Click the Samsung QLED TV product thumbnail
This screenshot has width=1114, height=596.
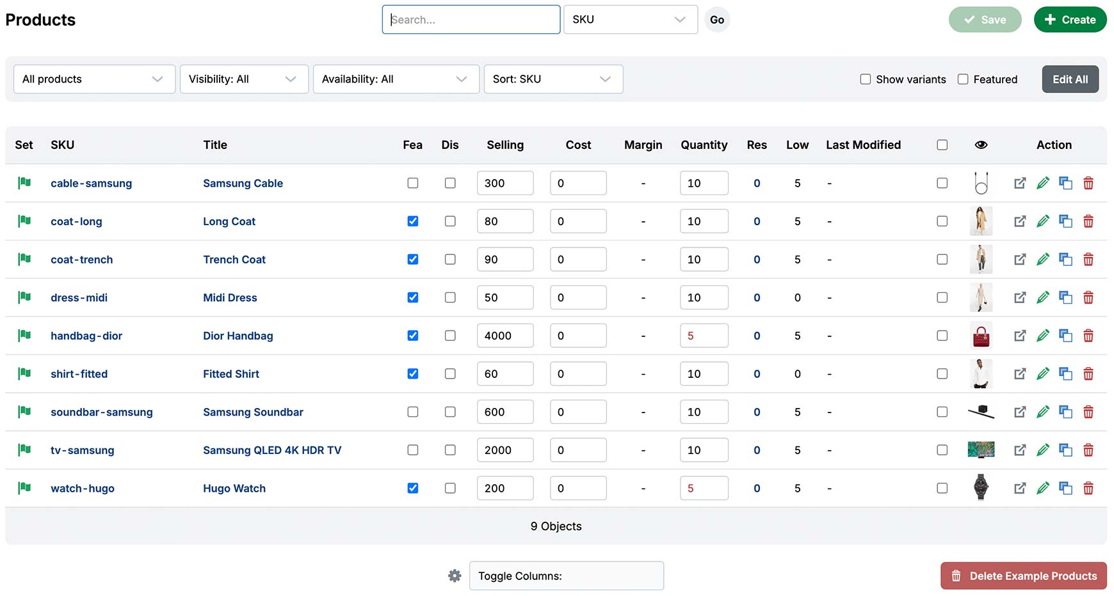980,450
